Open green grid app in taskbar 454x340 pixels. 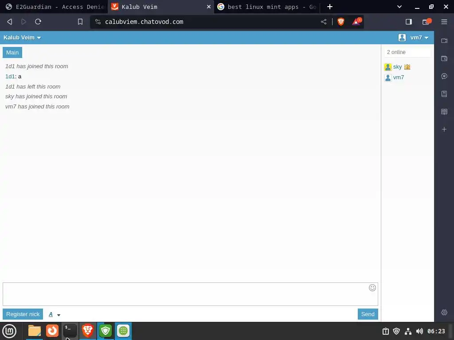pyautogui.click(x=123, y=331)
